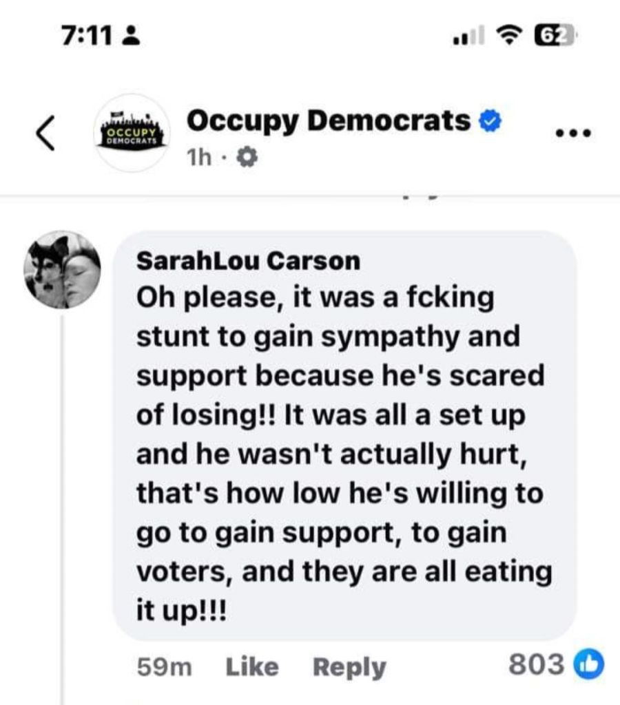Like SarahLou Carson's comment
The width and height of the screenshot is (620, 705).
(x=251, y=666)
